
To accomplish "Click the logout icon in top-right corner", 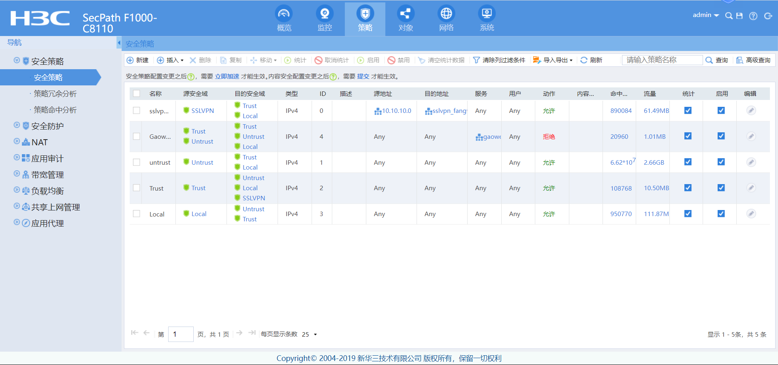I will coord(768,16).
